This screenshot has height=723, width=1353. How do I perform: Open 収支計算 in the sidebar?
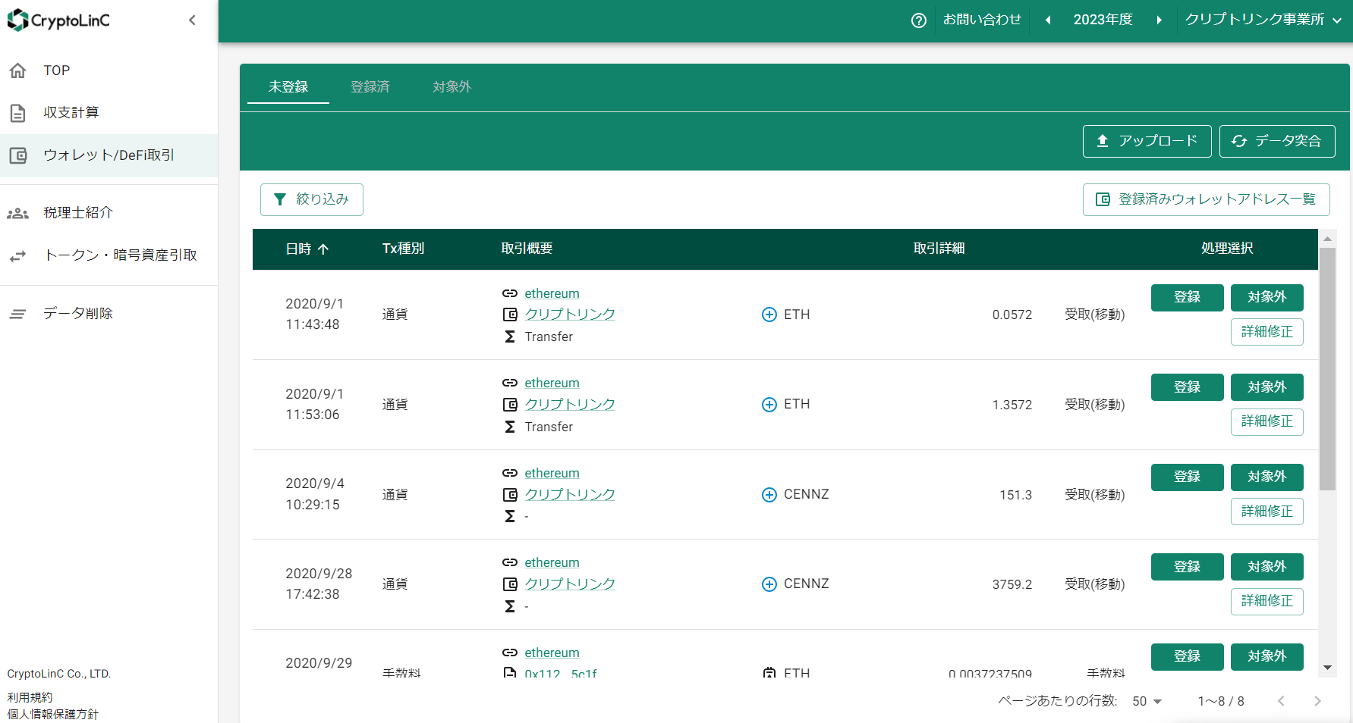(x=71, y=113)
